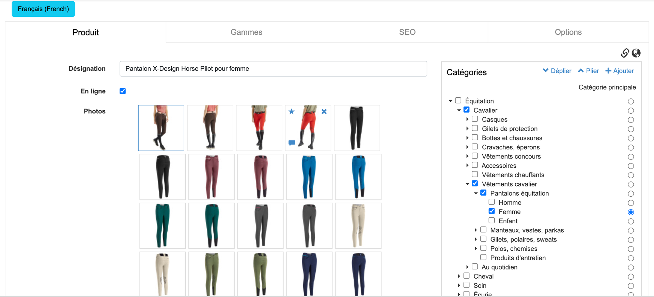Click the star icon on red pants photo
Viewport: 654px width, 297px height.
[x=292, y=112]
